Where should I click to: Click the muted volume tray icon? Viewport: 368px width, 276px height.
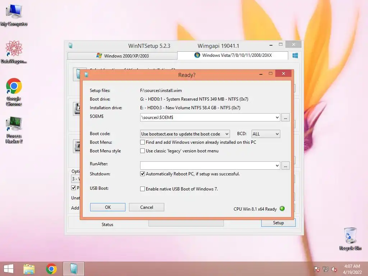click(x=334, y=269)
